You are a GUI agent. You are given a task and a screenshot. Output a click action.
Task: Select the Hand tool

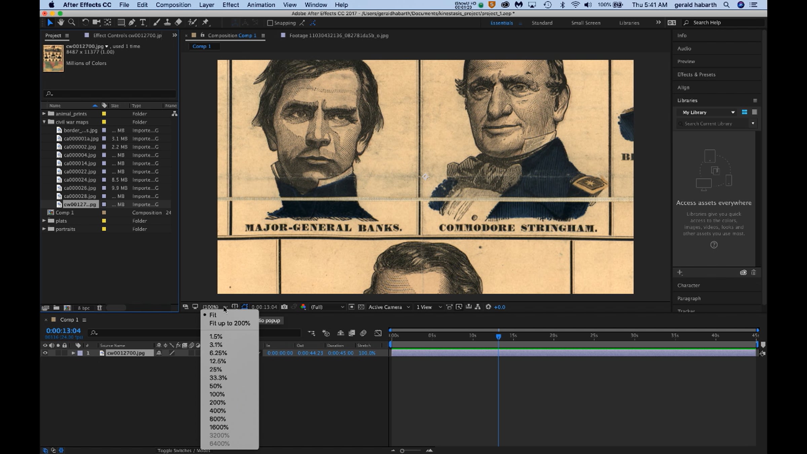coord(61,23)
